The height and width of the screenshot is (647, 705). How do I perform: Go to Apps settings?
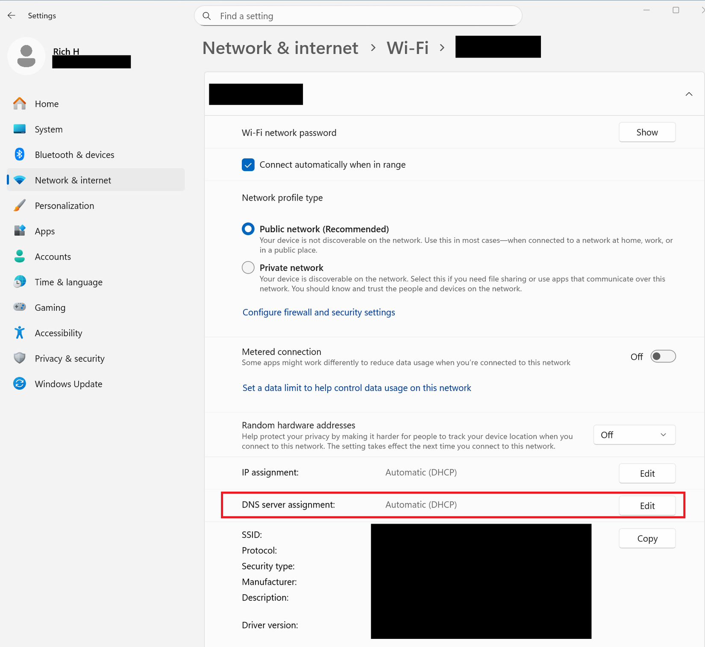click(x=44, y=231)
